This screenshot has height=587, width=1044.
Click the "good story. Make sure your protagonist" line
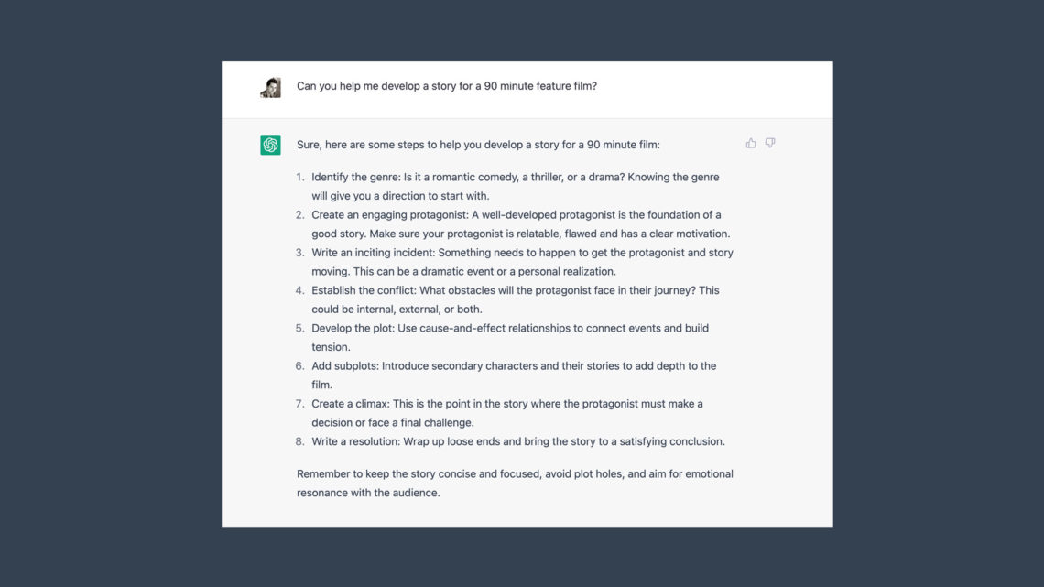click(x=520, y=234)
